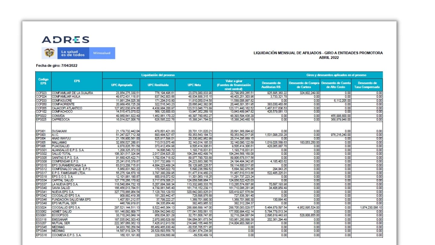Click the 'Descuento de Tasa Compensada' header
Viewport: 435px width, 245px height.
[x=367, y=85]
